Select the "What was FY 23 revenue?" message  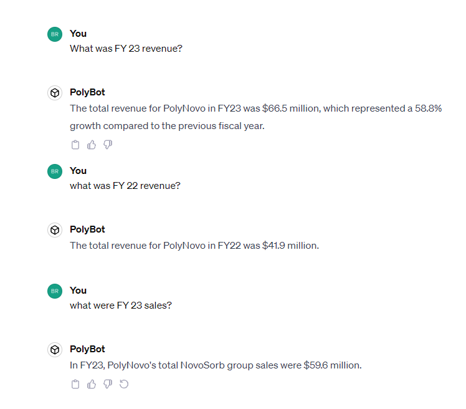click(126, 49)
